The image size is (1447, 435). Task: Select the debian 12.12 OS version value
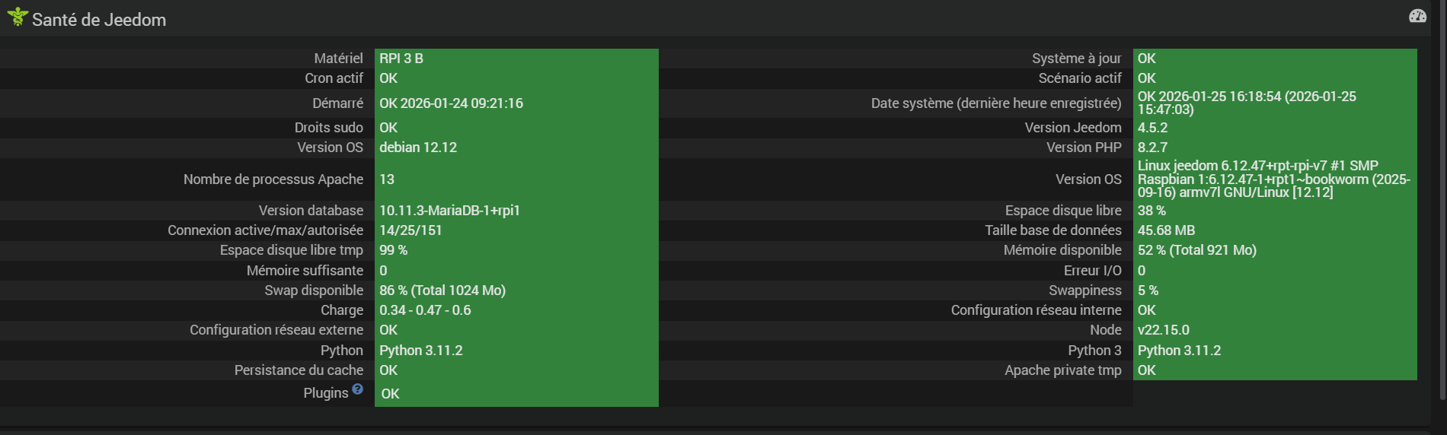[x=418, y=148]
